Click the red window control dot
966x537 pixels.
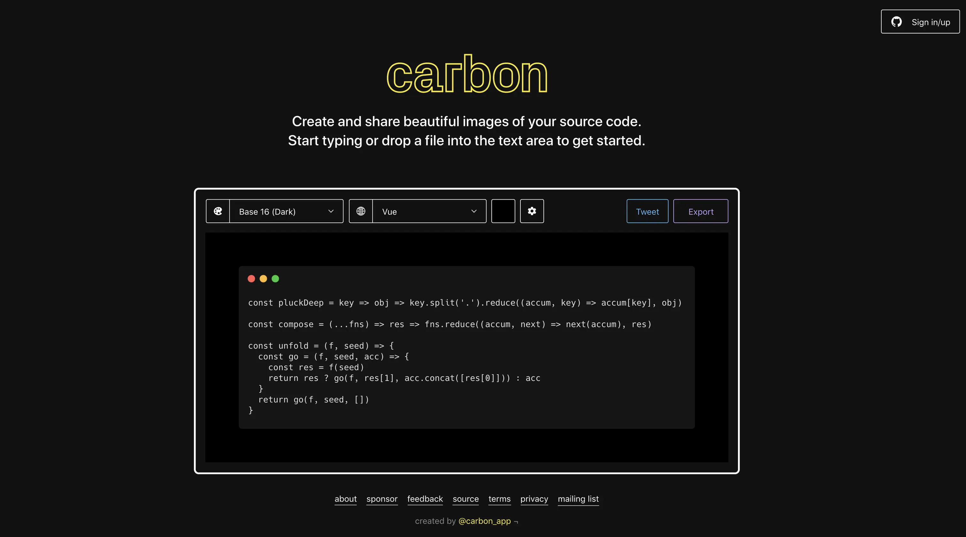pyautogui.click(x=251, y=279)
